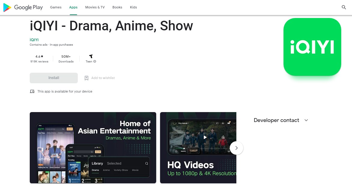Open the search magnifier icon
352x186 pixels.
(x=344, y=7)
